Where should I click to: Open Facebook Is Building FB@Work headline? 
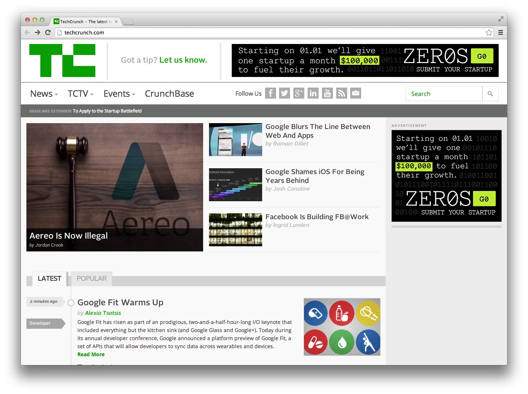(x=317, y=217)
